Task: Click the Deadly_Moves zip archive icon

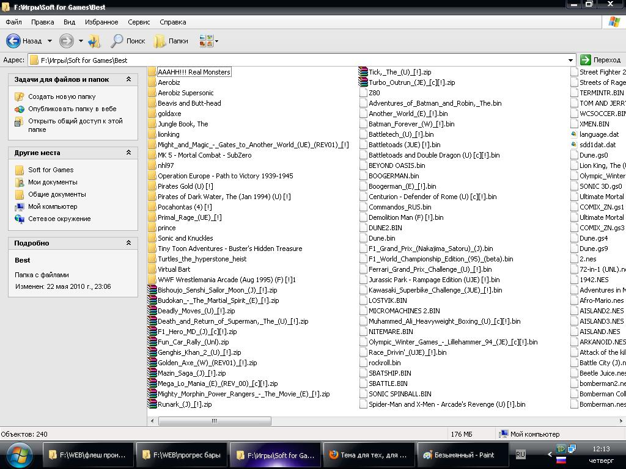Action: click(152, 311)
